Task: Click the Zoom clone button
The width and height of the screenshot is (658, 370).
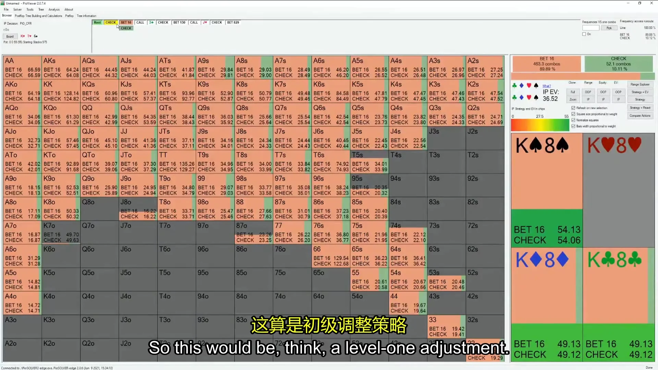Action: [x=573, y=100]
